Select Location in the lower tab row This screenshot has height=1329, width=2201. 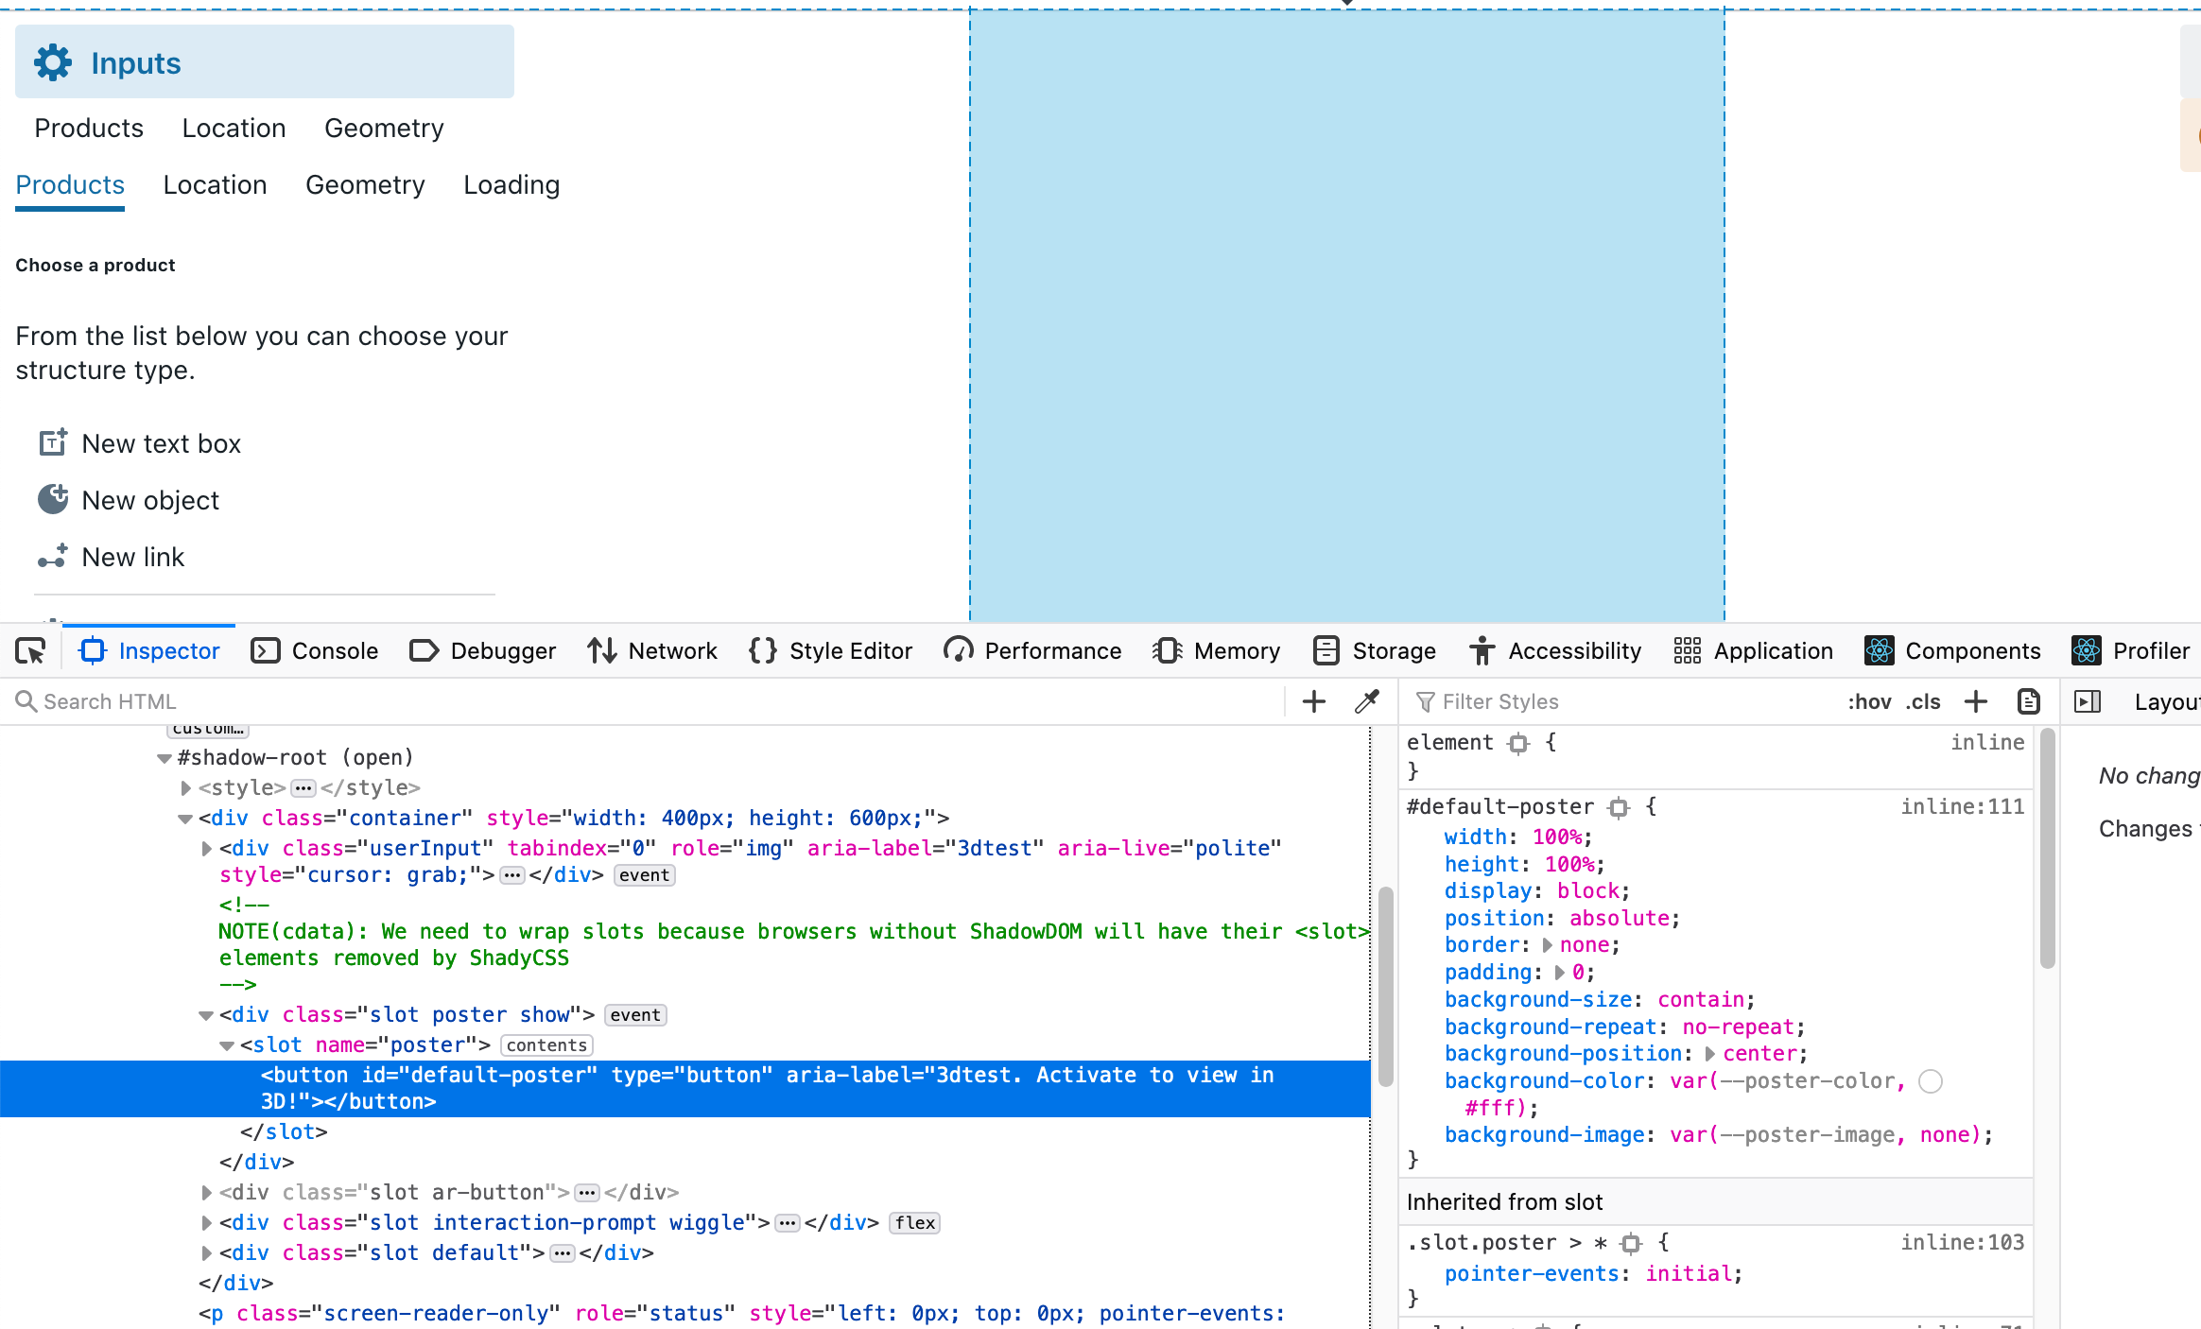point(215,185)
